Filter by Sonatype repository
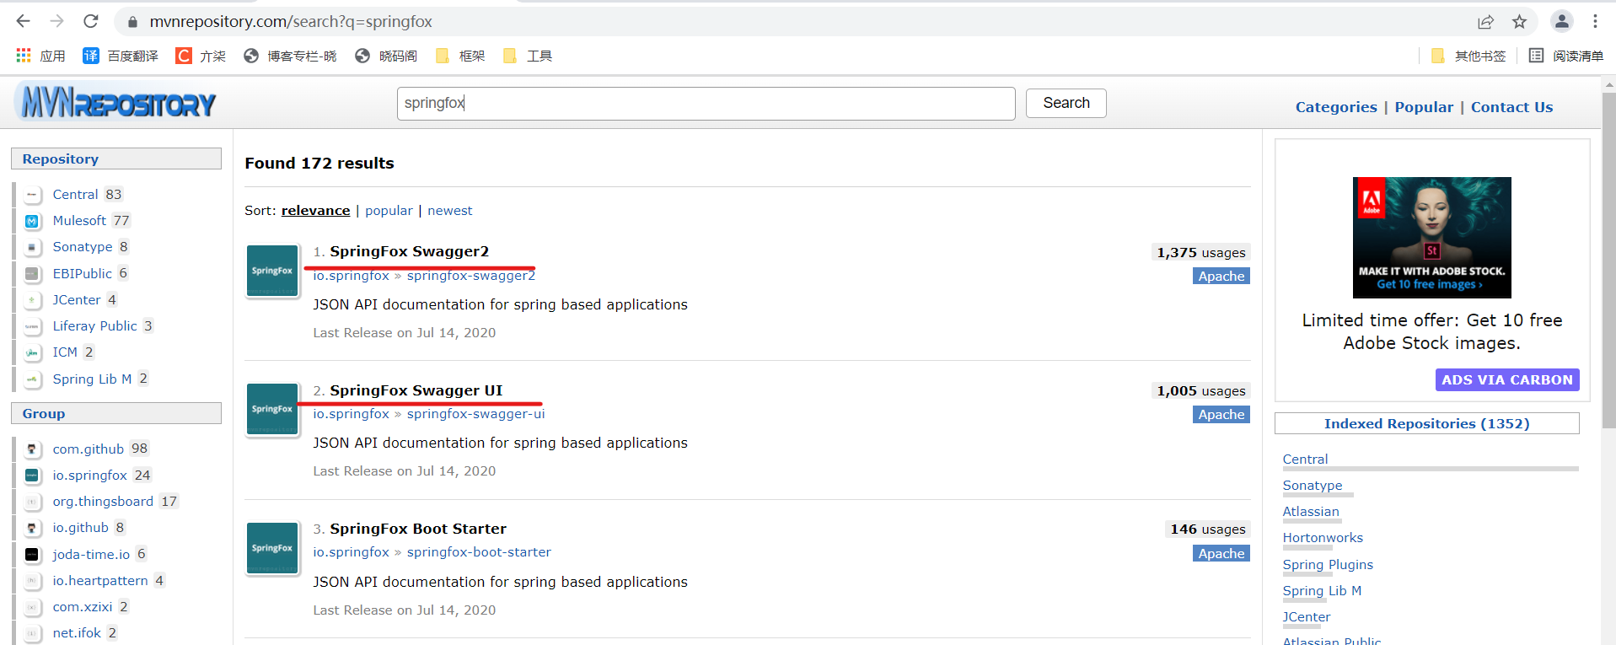 click(x=82, y=247)
